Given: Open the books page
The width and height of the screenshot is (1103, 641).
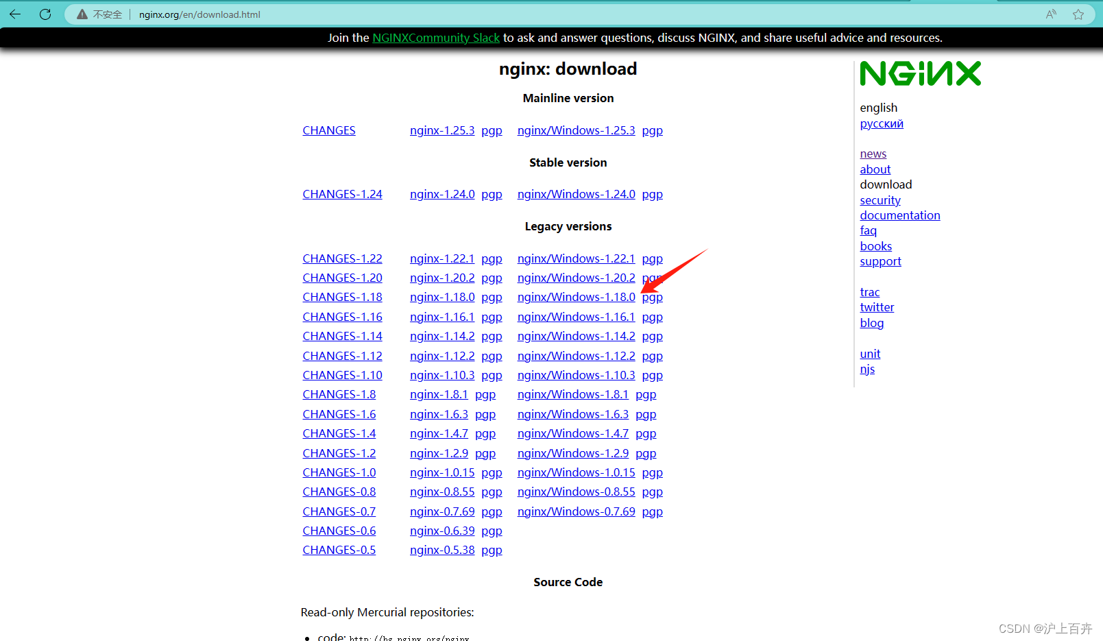Looking at the screenshot, I should pyautogui.click(x=876, y=246).
